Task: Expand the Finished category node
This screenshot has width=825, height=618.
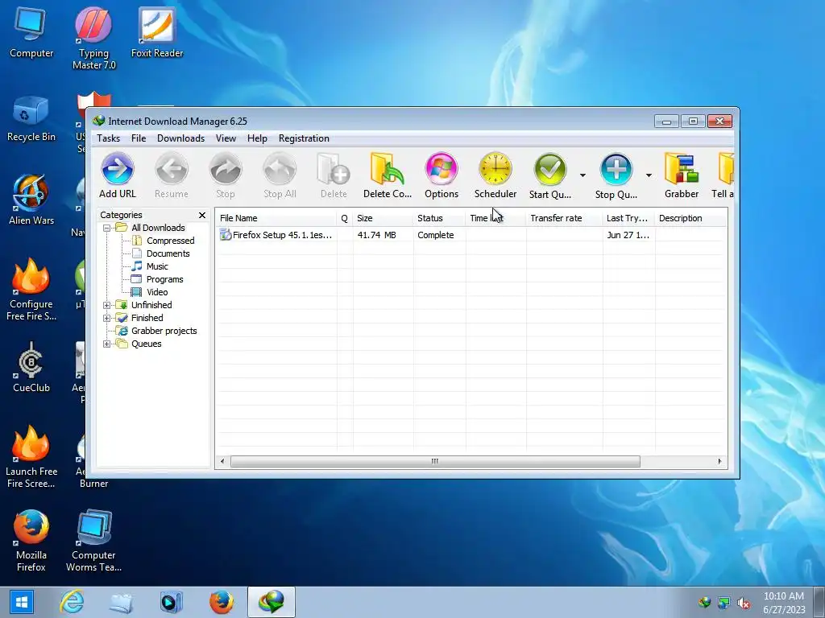Action: [x=107, y=318]
